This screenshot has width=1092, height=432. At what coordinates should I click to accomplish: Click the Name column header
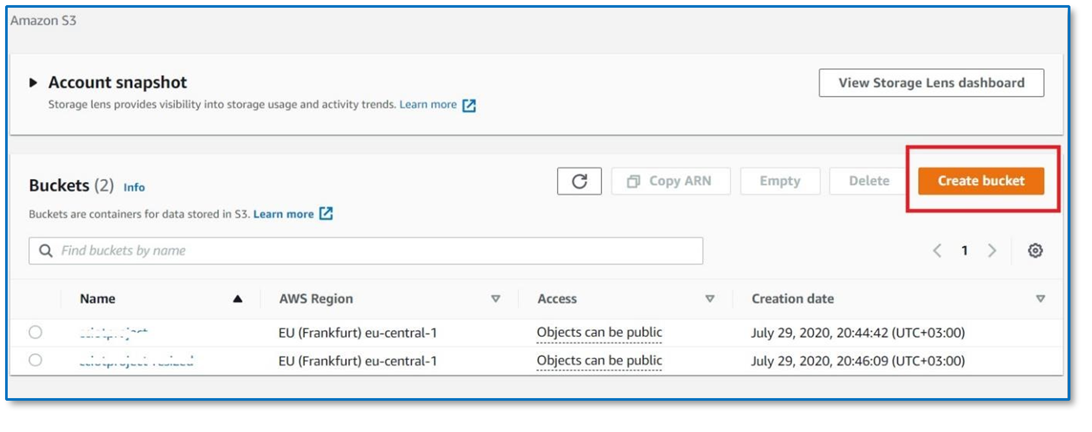pos(98,299)
